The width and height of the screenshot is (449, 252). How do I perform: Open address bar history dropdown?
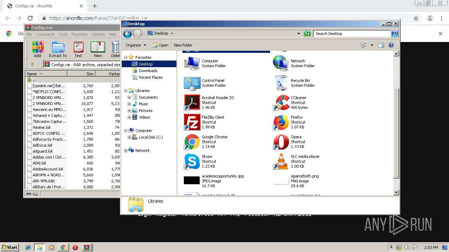pyautogui.click(x=299, y=34)
